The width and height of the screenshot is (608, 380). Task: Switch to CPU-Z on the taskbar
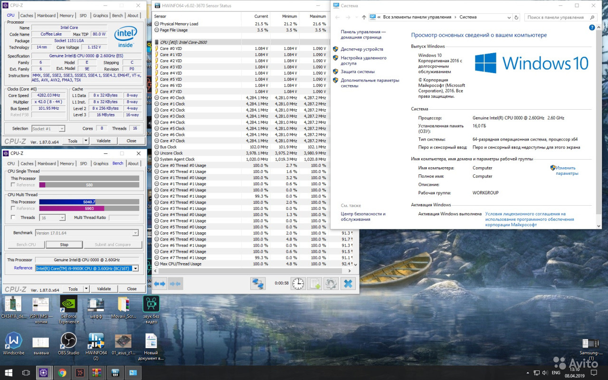(43, 372)
